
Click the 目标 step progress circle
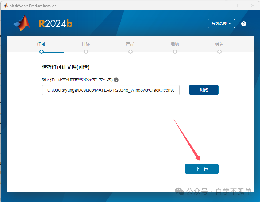pos(86,52)
